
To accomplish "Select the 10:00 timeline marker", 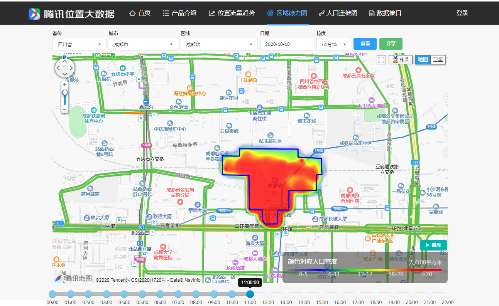I will [x=232, y=294].
